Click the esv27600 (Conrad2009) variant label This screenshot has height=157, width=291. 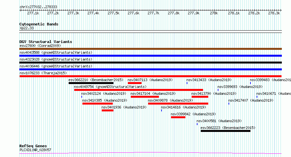click(x=40, y=46)
